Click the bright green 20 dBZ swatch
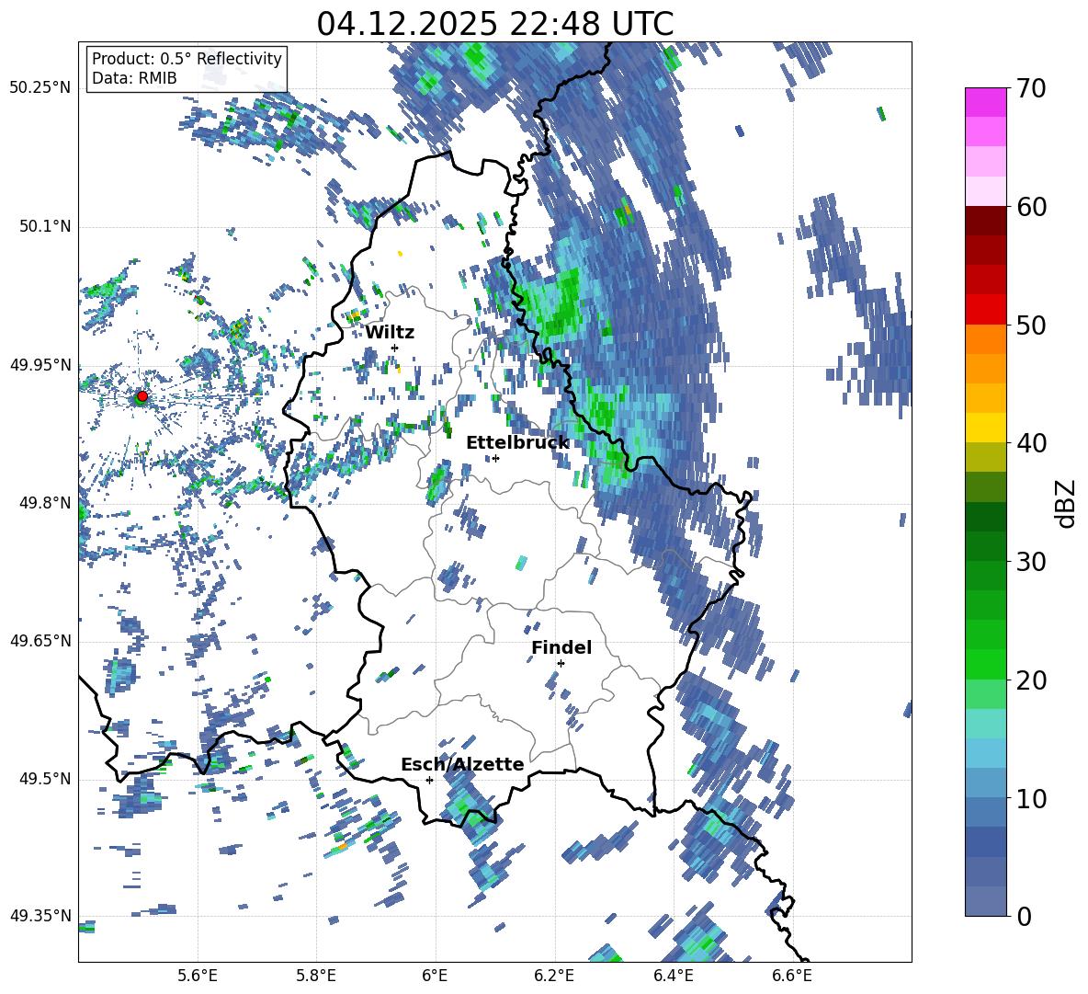This screenshot has width=1088, height=994. (x=985, y=664)
